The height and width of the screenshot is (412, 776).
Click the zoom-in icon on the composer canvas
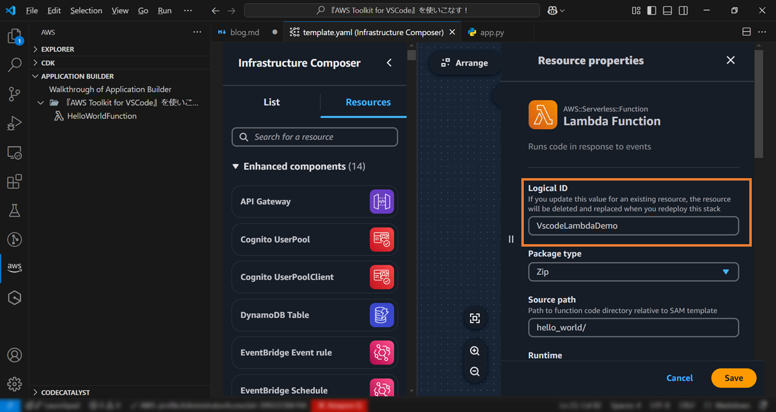475,350
